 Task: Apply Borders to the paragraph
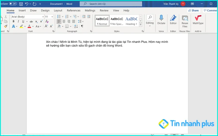[67, 26]
